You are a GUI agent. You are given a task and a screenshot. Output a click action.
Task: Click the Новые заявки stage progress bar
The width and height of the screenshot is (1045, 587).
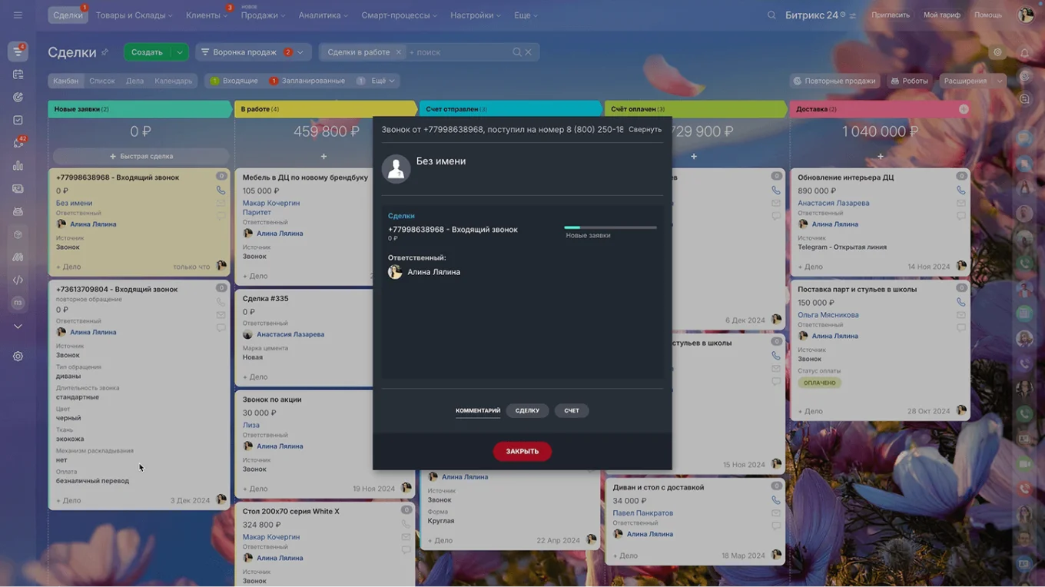610,227
